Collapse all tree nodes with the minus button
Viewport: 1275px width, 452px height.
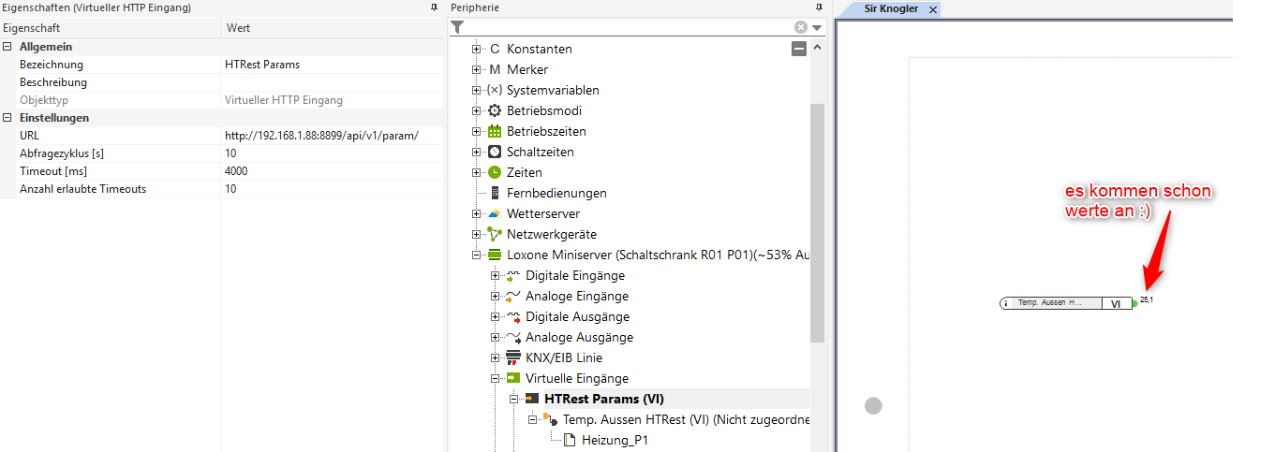[x=799, y=49]
